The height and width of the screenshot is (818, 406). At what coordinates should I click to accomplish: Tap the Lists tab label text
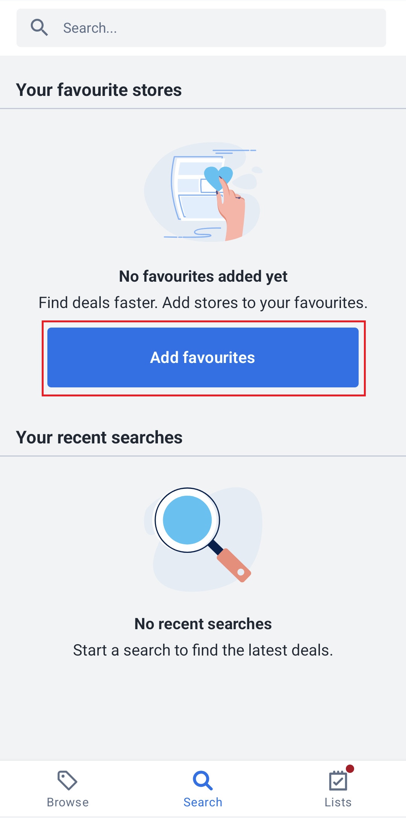coord(338,802)
